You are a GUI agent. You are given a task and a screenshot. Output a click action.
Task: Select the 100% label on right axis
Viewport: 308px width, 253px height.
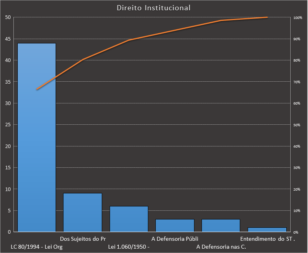298,18
